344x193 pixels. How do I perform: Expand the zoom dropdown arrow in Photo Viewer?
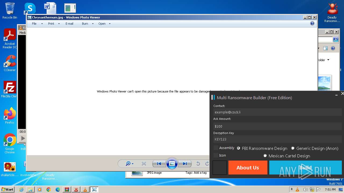(x=132, y=164)
